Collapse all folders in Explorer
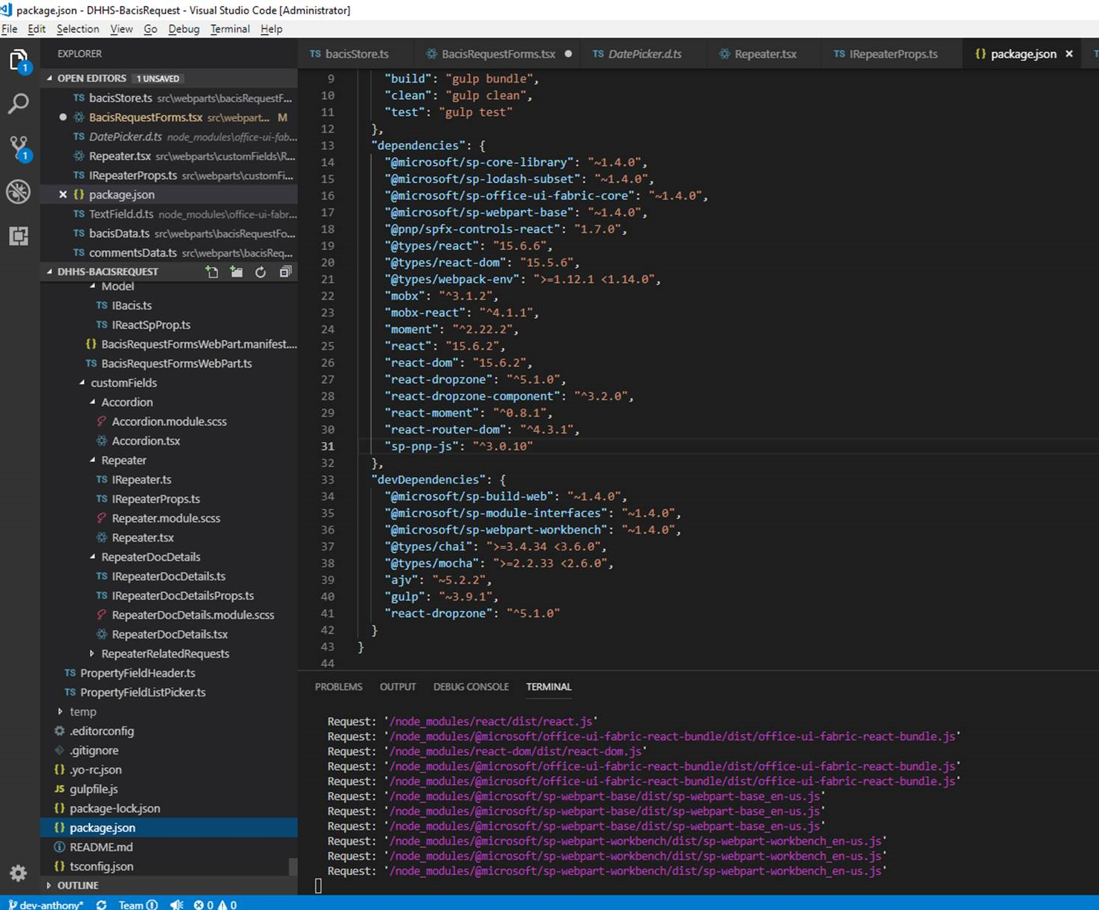The width and height of the screenshot is (1099, 910). 286,272
